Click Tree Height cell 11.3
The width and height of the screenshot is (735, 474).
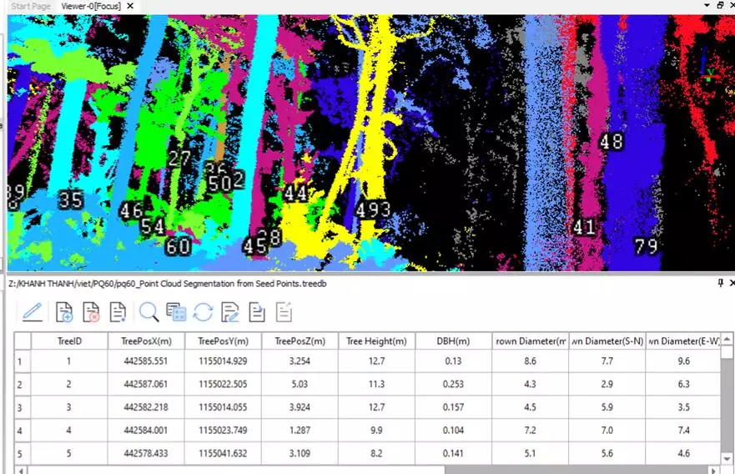pos(377,384)
